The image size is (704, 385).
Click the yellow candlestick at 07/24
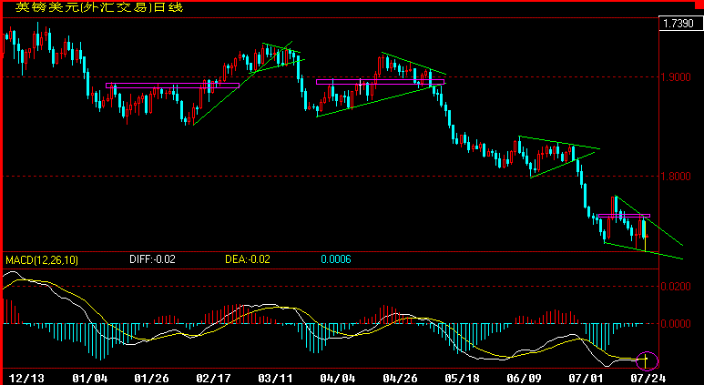[x=645, y=235]
